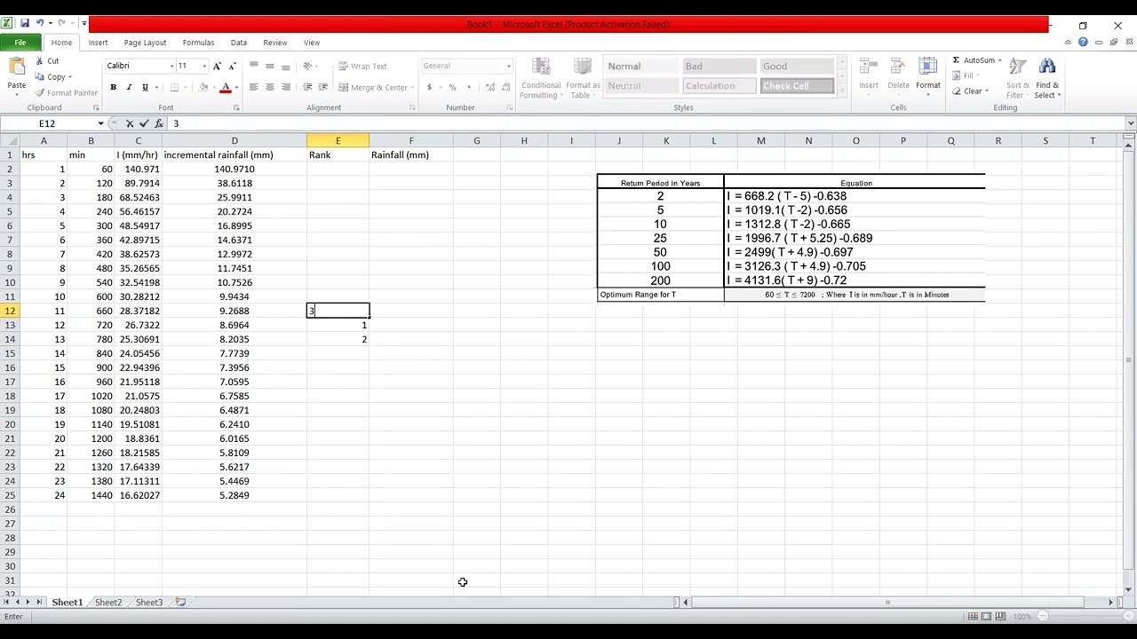Apply the Bad cell style
Image resolution: width=1137 pixels, height=639 pixels.
pyautogui.click(x=719, y=67)
